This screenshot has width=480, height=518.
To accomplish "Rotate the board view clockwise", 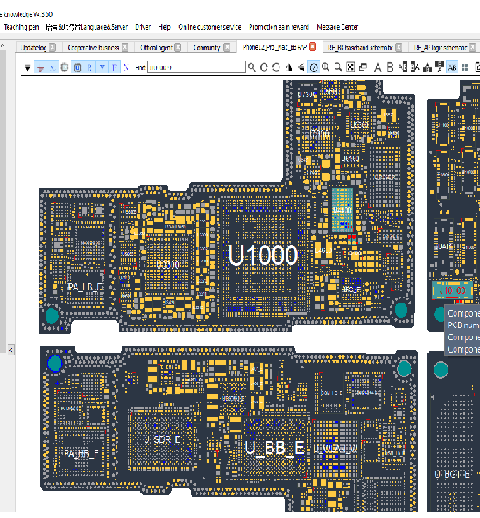I will (x=264, y=67).
